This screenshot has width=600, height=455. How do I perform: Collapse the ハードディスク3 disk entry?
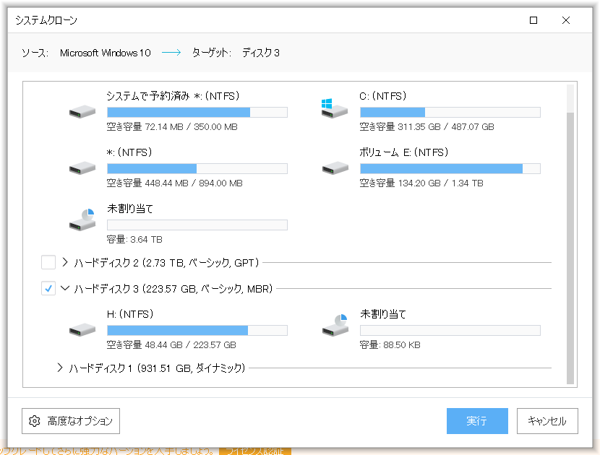pyautogui.click(x=64, y=288)
